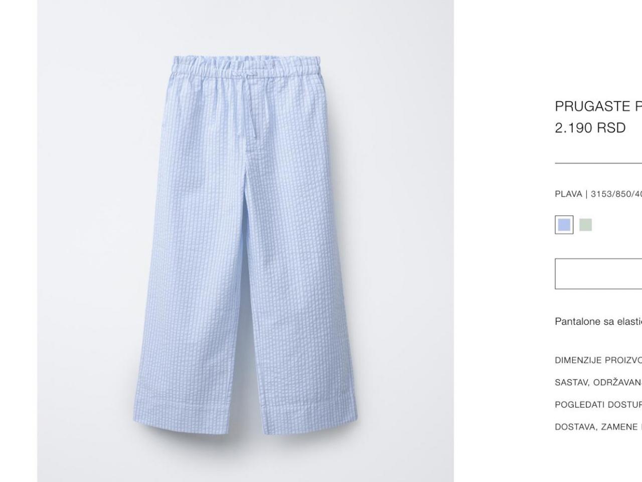Click the striped trousers product image
642x482 pixels.
click(x=245, y=241)
